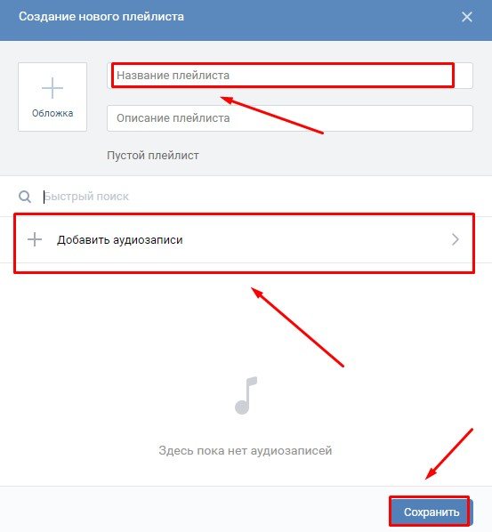Click the Создание нового плейлиста title
Image resolution: width=492 pixels, height=532 pixels.
(x=101, y=17)
